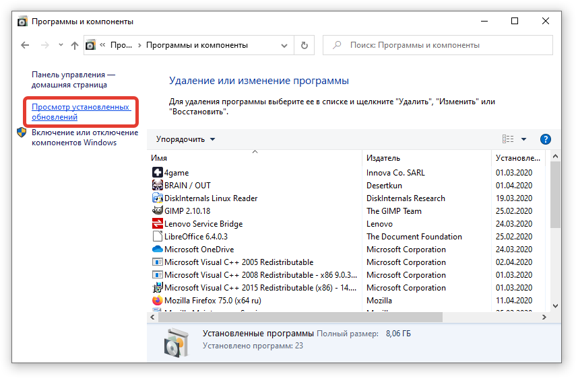
Task: Click the Windows shield icon in sidebar
Action: 22,133
